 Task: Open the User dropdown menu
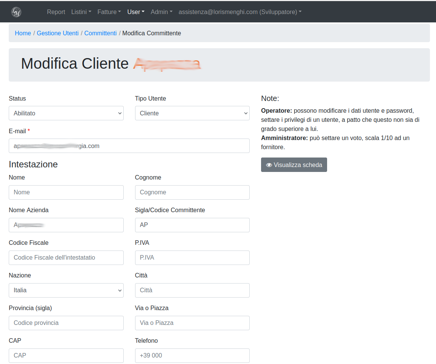point(136,12)
